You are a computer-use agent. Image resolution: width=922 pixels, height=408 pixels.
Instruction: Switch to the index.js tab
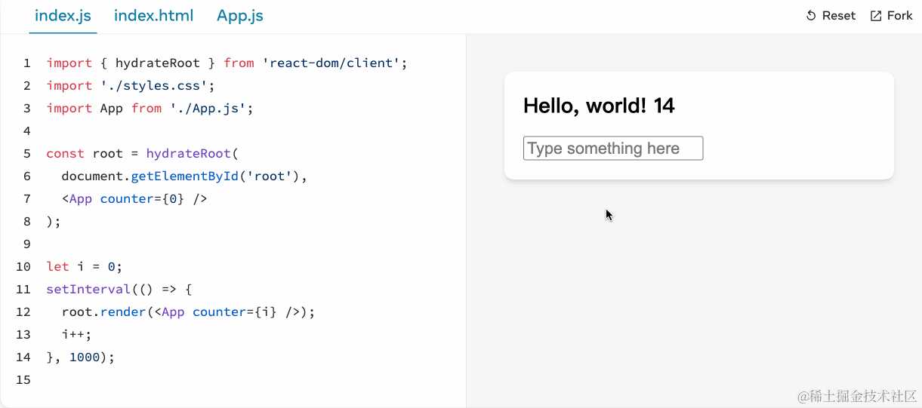point(63,16)
